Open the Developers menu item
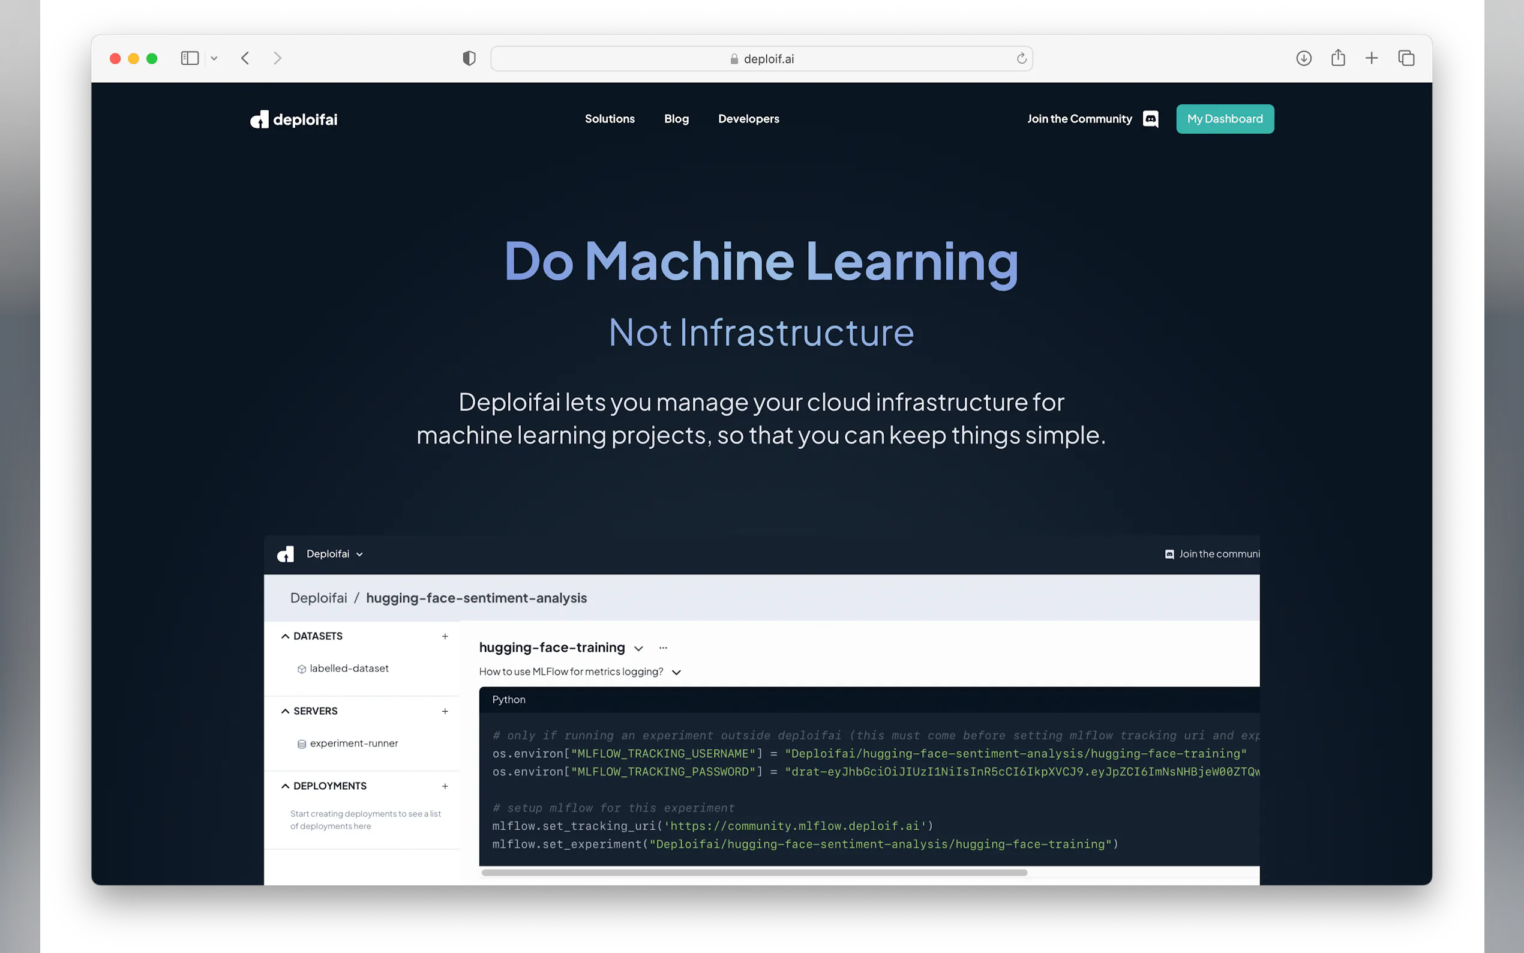Screen dimensions: 1524x953 tap(748, 119)
